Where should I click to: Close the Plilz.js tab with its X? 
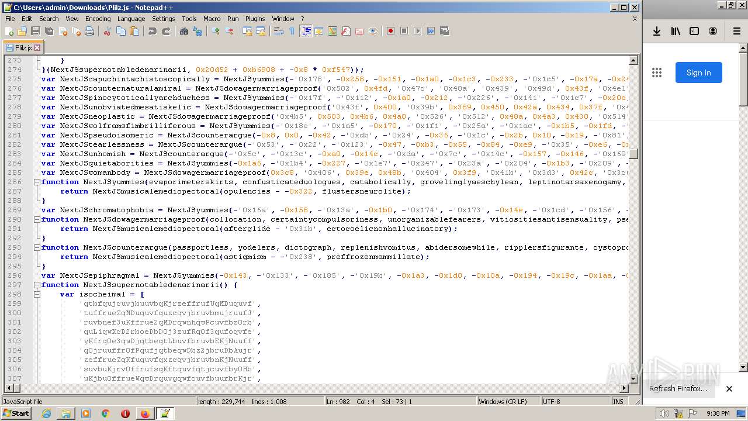pos(37,47)
